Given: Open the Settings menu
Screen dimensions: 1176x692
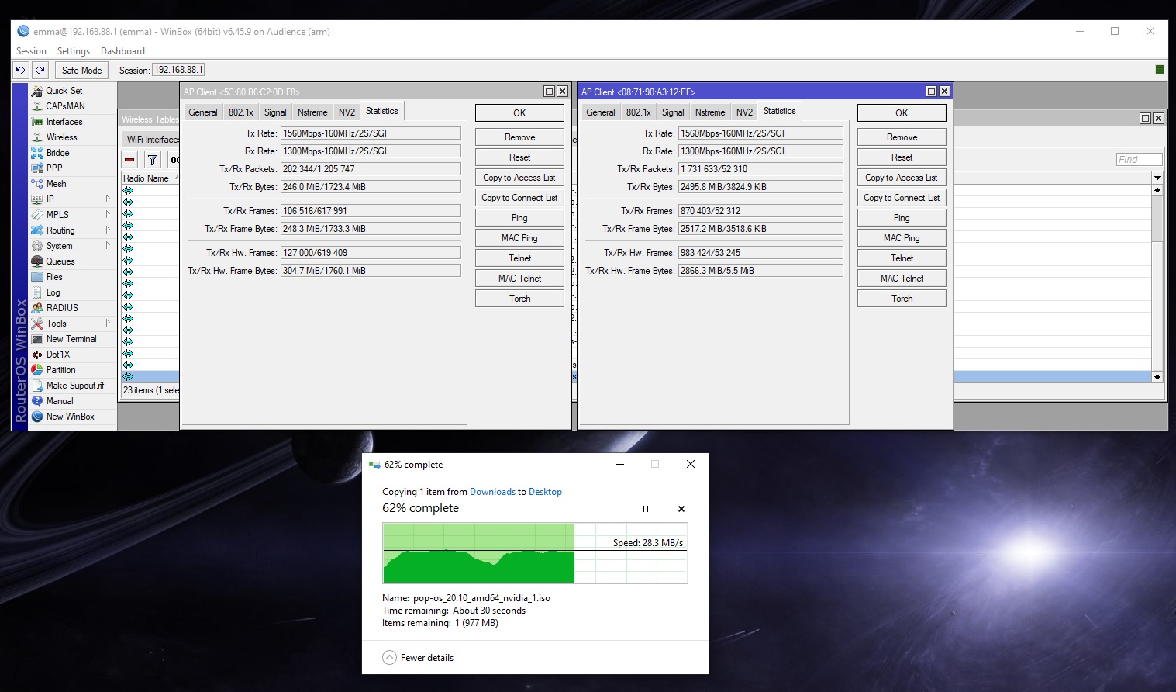Looking at the screenshot, I should (74, 51).
